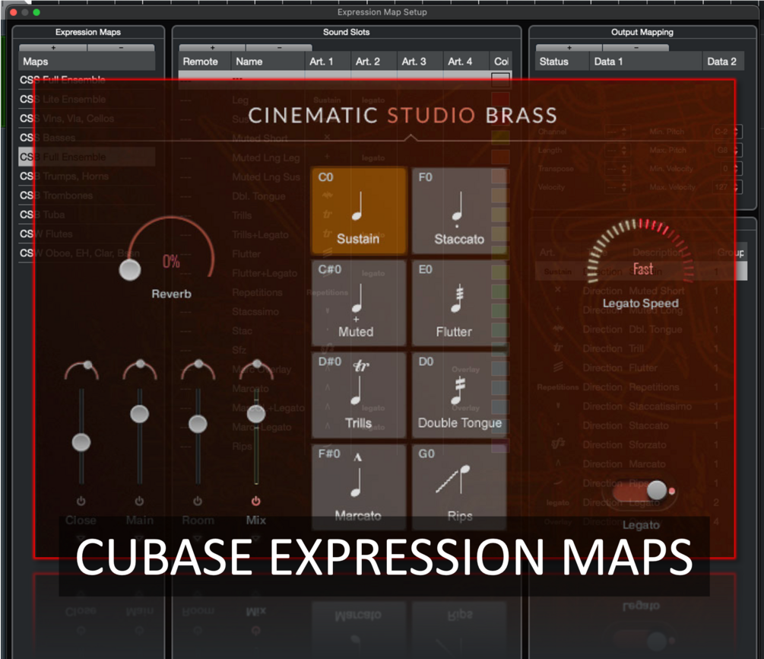
Task: Select the Marcato F#0 articulation
Action: coord(359,486)
